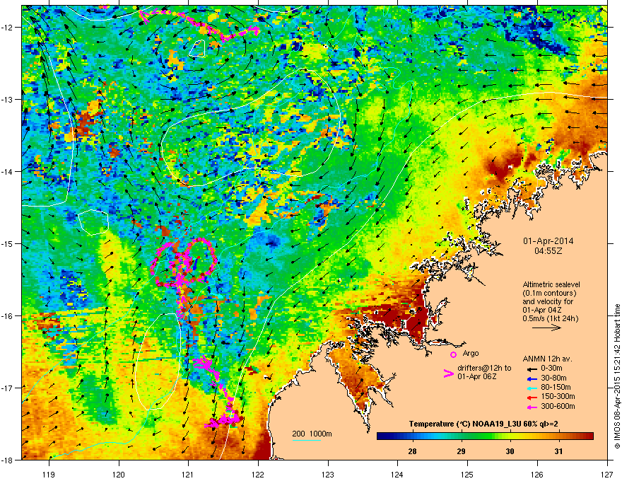Click the dark red end of temperature colorbar
622x481 pixels.
[x=589, y=436]
